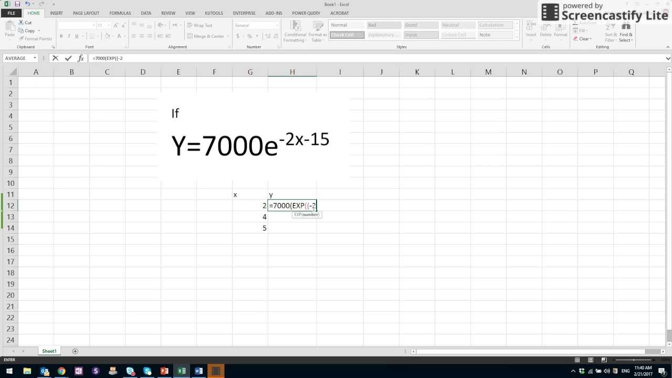Switch to the DATA tab
This screenshot has height=378, width=672.
146,13
